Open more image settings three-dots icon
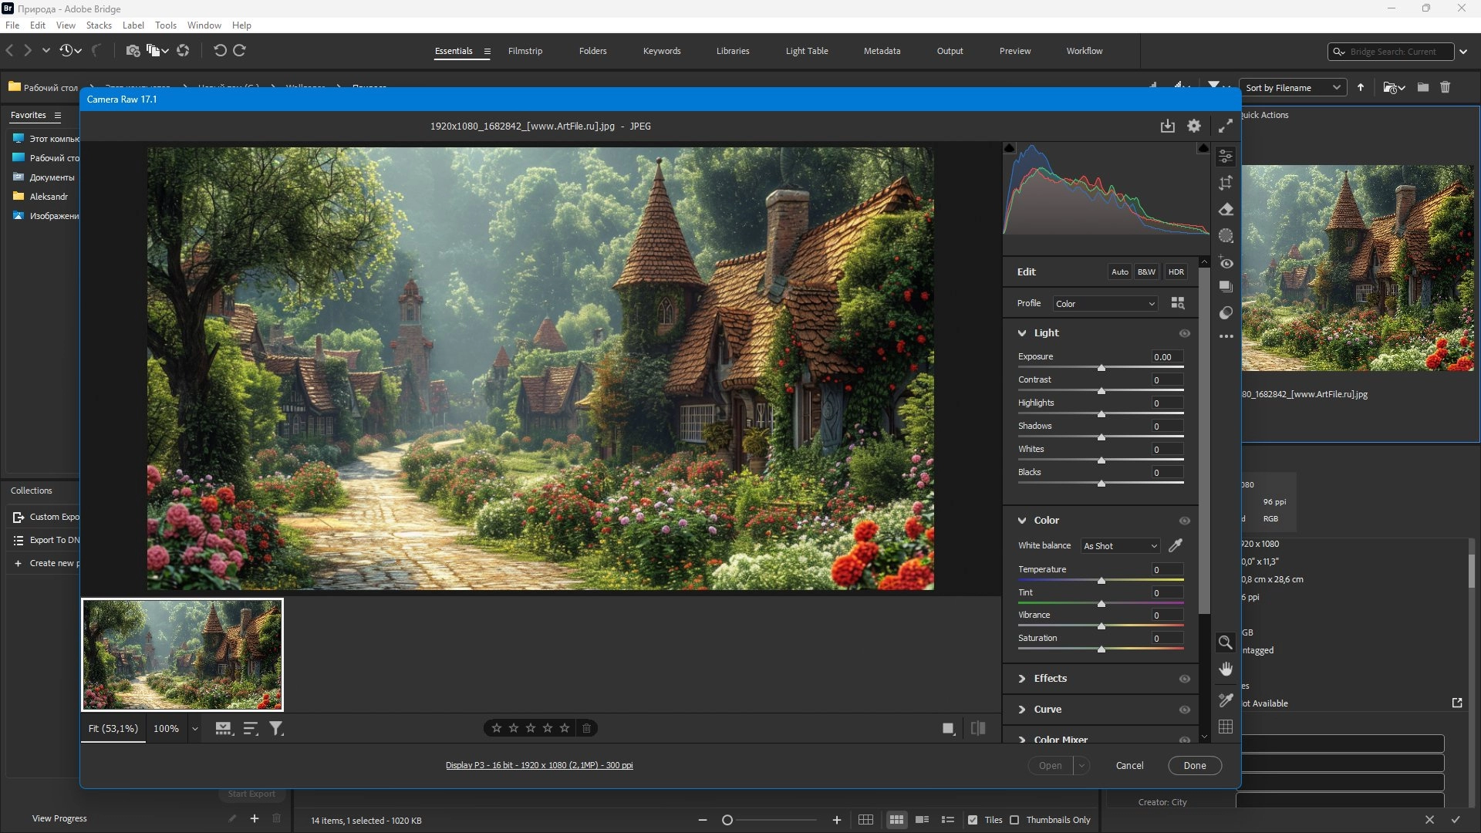1481x833 pixels. 1226,336
